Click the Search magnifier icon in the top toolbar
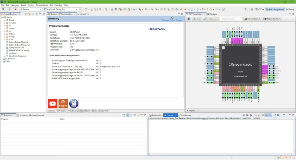 (246, 9)
